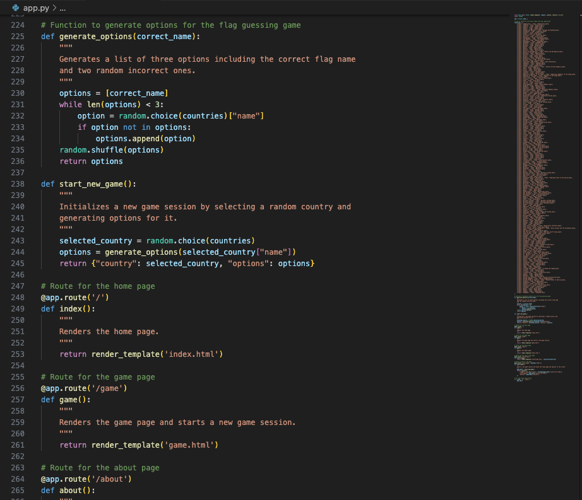Click 'options = [correct_name]' on line 230
The width and height of the screenshot is (582, 500).
[x=114, y=93]
